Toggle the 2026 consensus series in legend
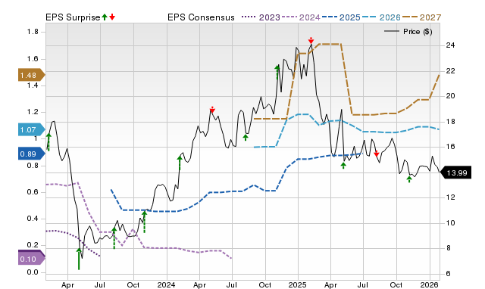The width and height of the screenshot is (485, 289). pos(381,17)
